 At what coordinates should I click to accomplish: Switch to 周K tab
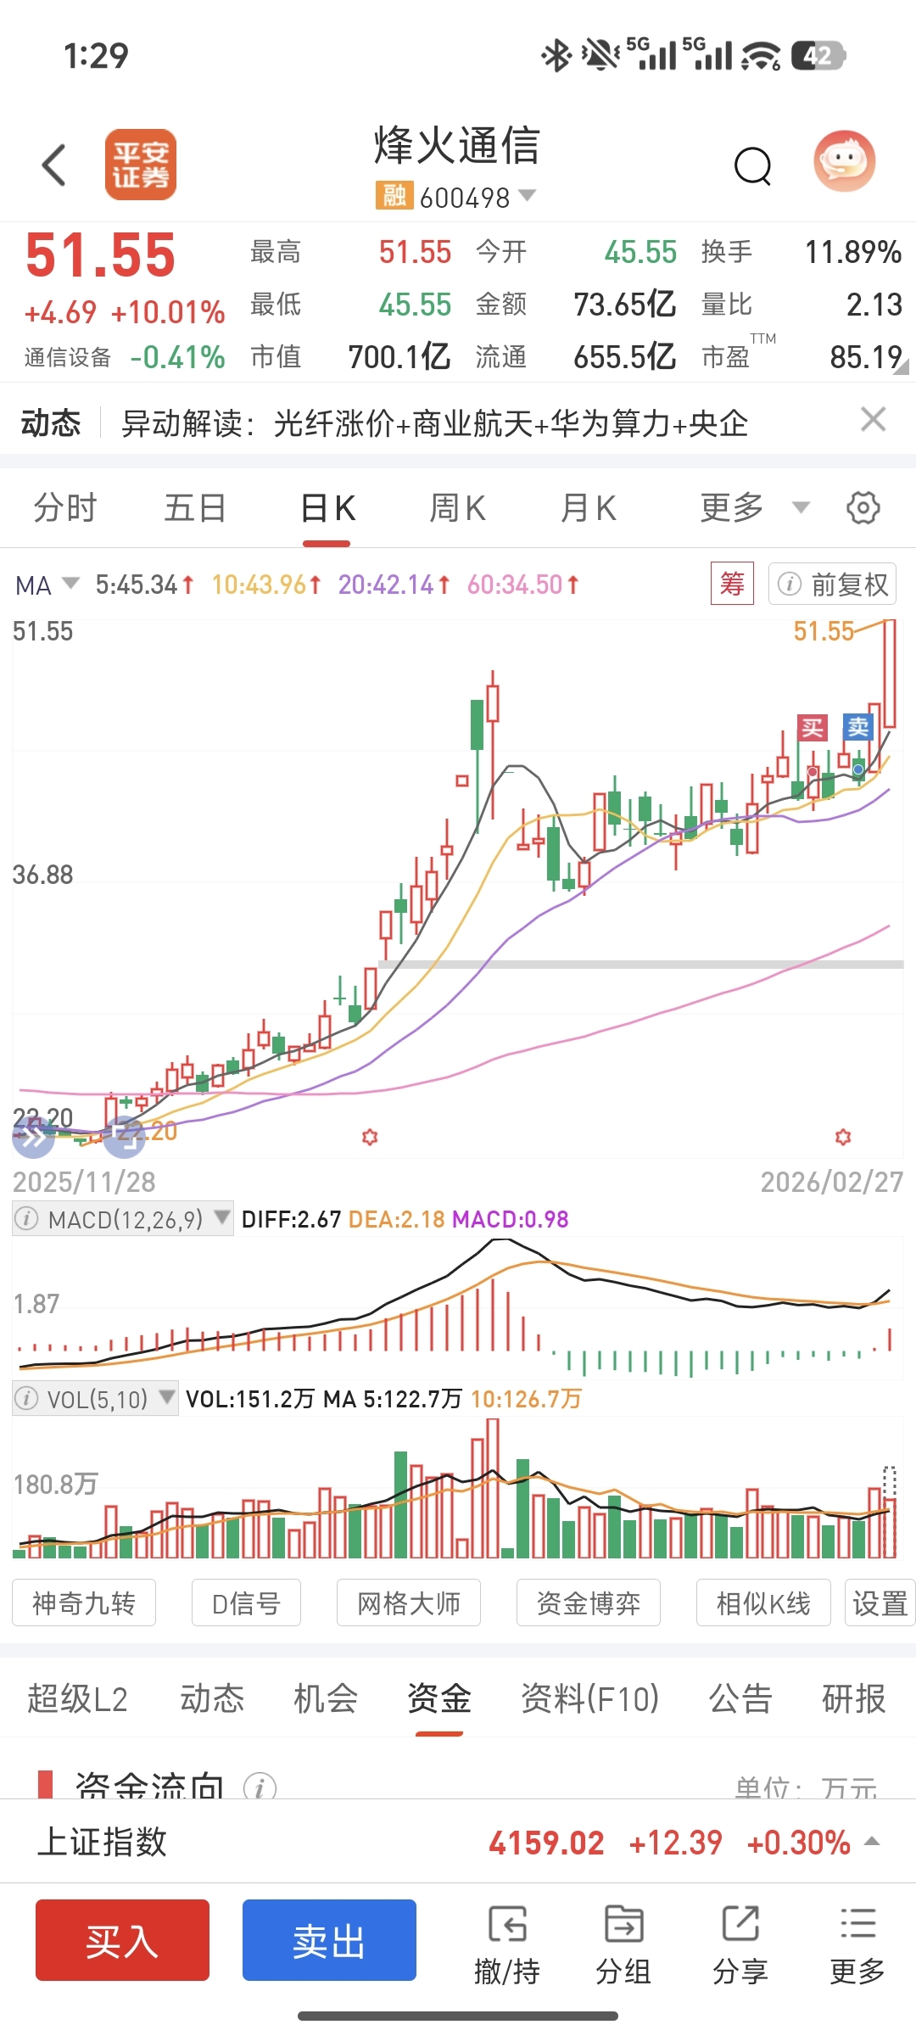click(x=457, y=508)
